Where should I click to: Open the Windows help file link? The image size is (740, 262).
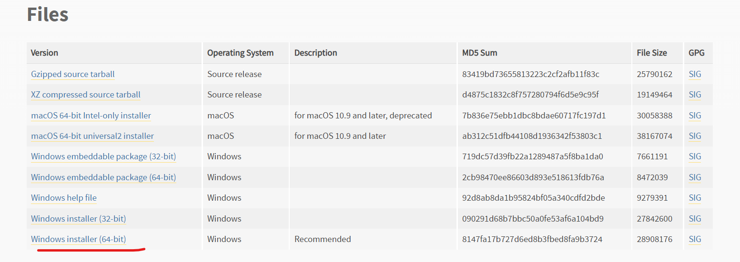[x=64, y=198]
